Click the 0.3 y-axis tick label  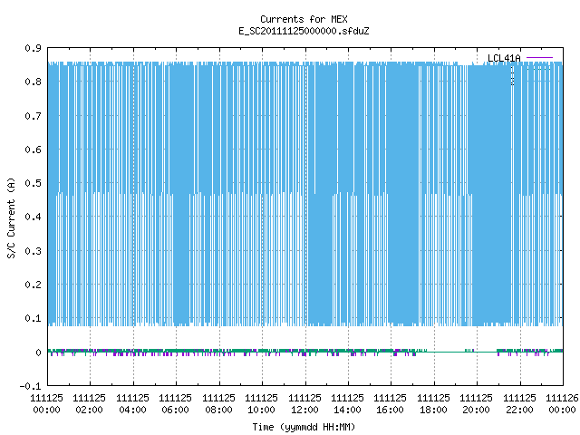pyautogui.click(x=34, y=251)
